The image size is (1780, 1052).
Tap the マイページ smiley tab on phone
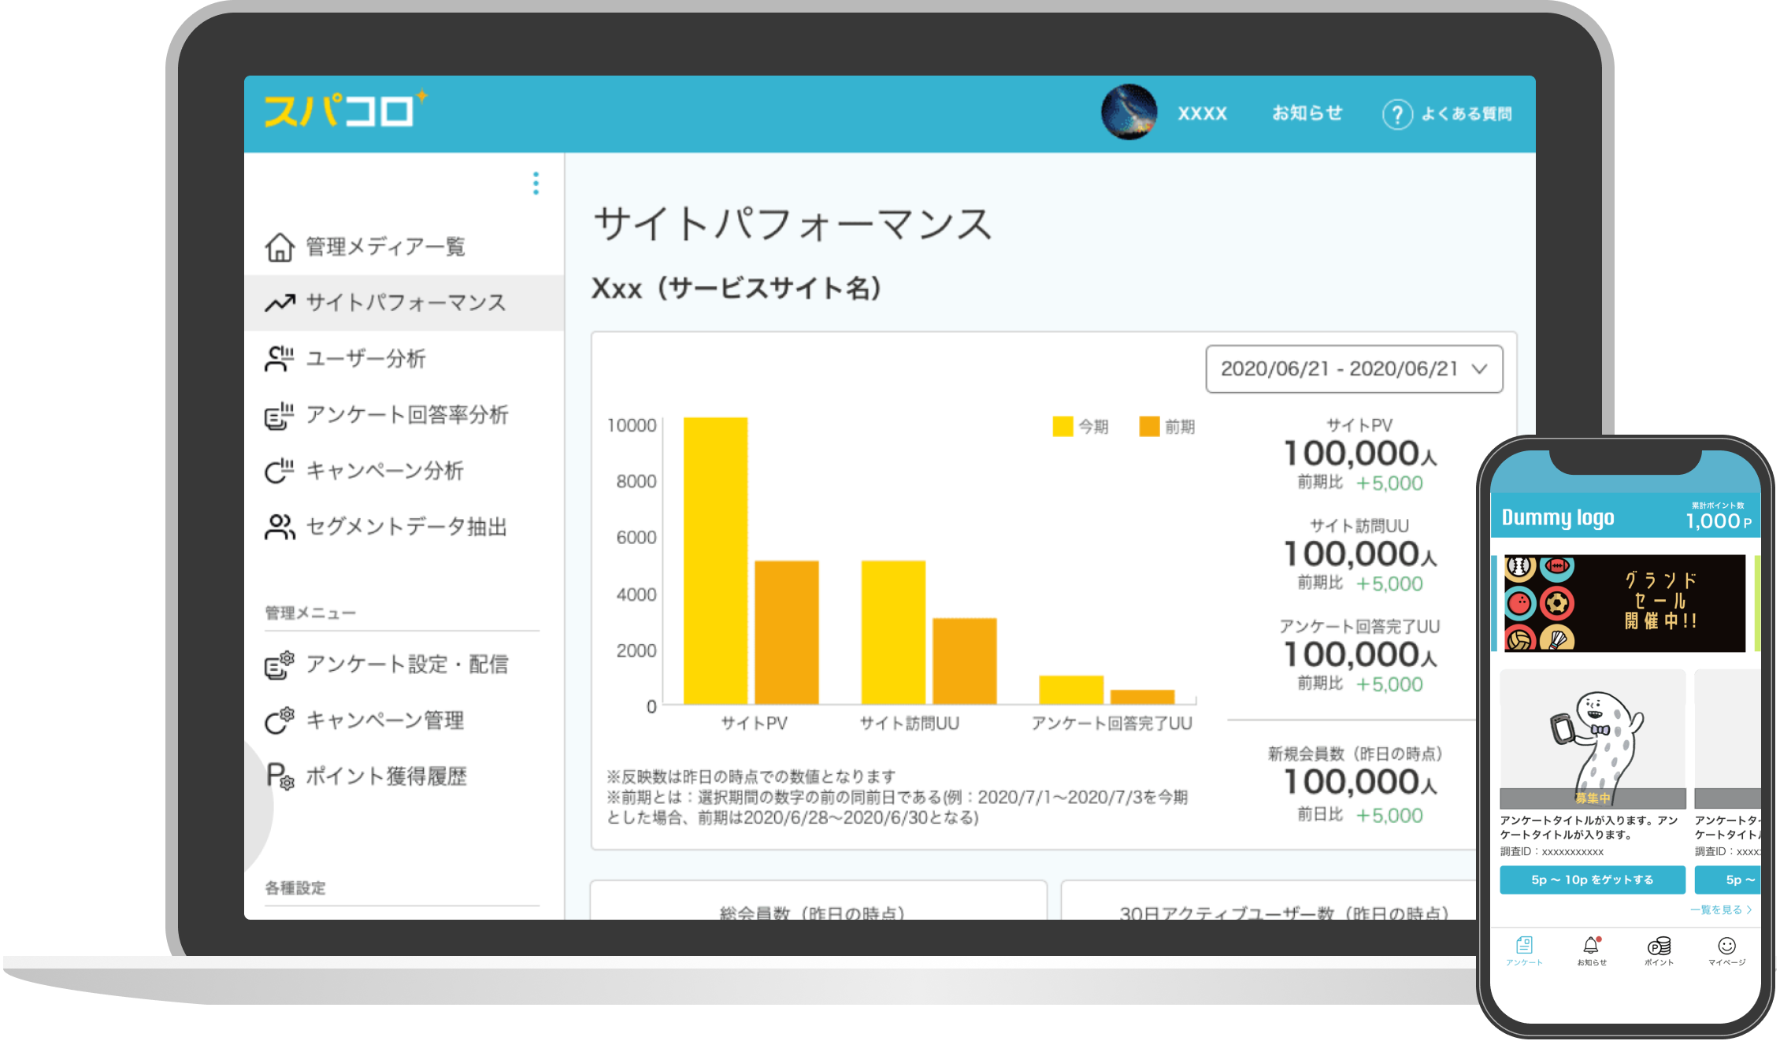coord(1726,946)
